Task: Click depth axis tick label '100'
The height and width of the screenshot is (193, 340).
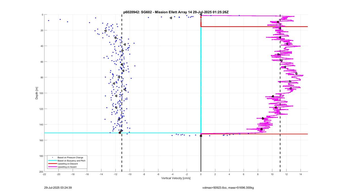Action: 41,93
